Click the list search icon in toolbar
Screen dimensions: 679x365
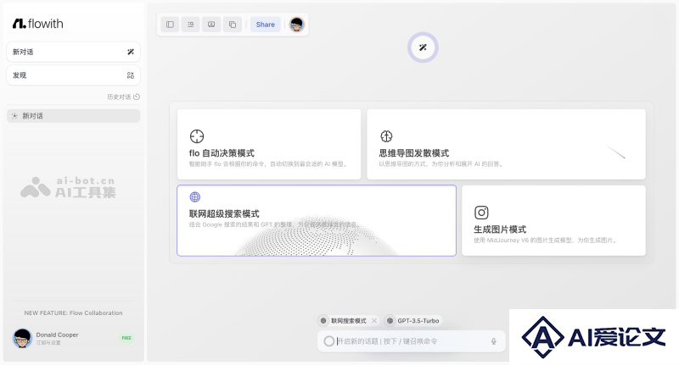(190, 25)
